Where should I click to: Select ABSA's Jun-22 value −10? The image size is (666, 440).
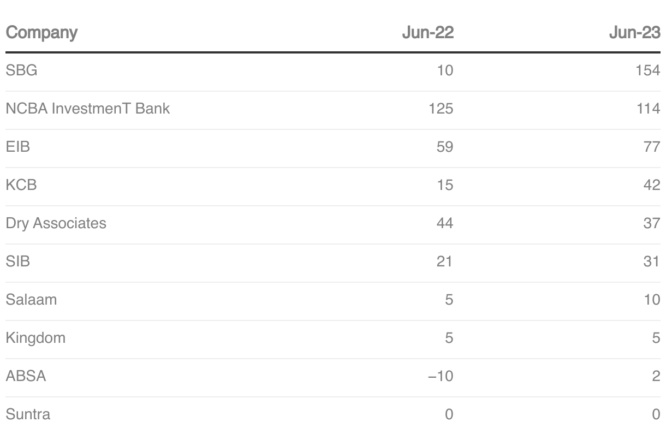coord(441,376)
